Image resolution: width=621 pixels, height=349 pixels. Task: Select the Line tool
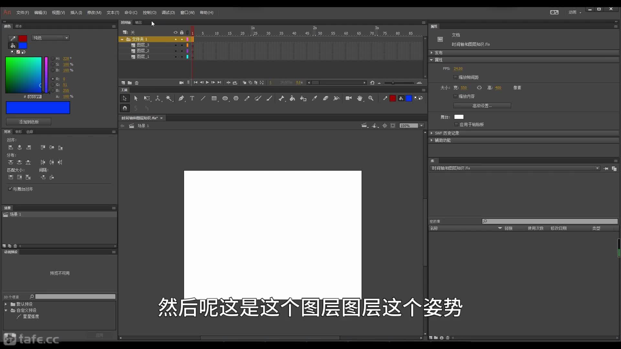tap(203, 98)
